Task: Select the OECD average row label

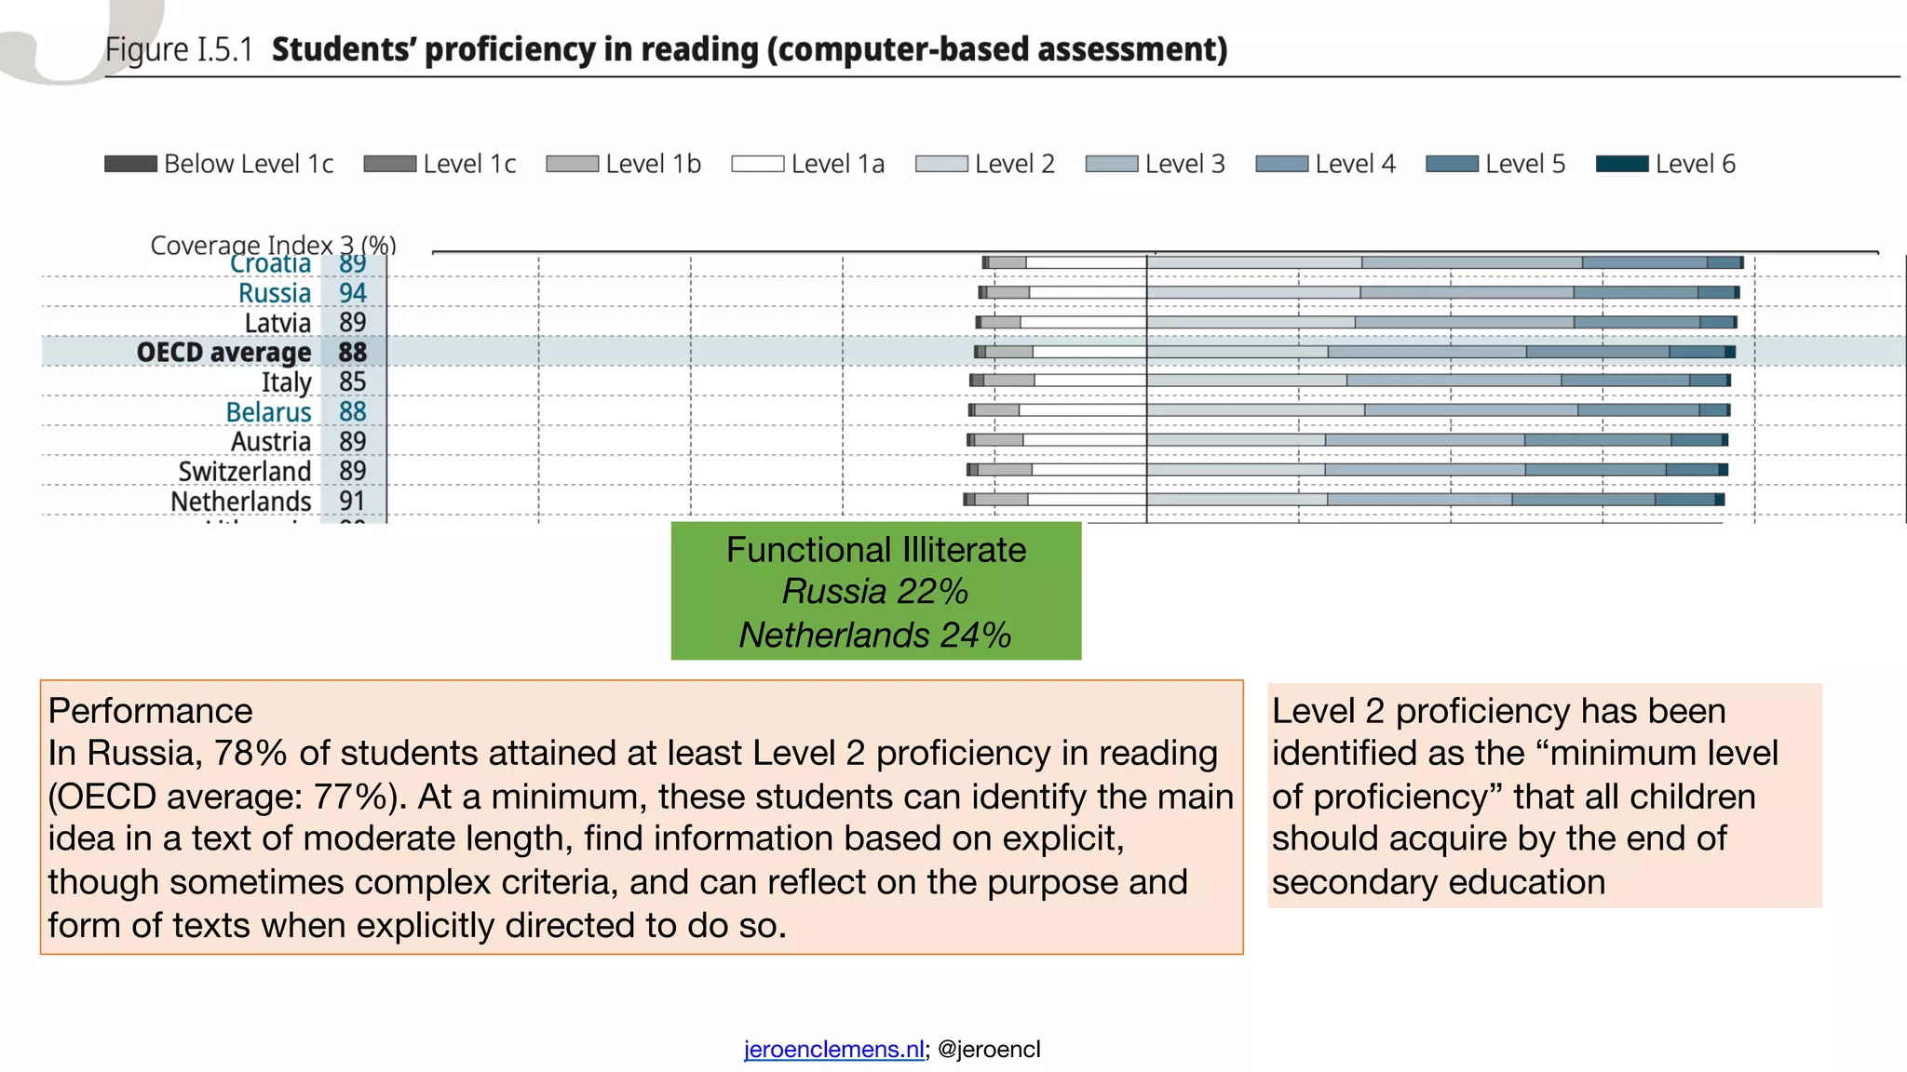Action: (x=223, y=353)
